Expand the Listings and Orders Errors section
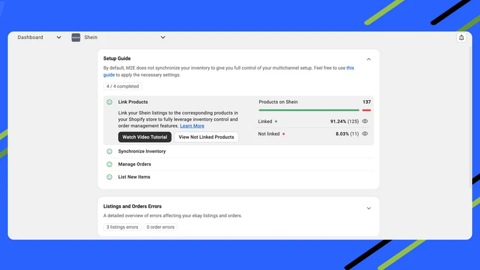480x270 pixels. [x=369, y=208]
